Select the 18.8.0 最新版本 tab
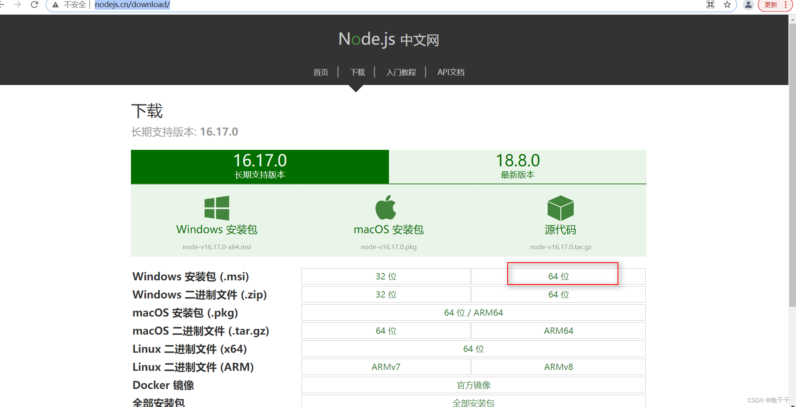796x407 pixels. click(x=518, y=167)
